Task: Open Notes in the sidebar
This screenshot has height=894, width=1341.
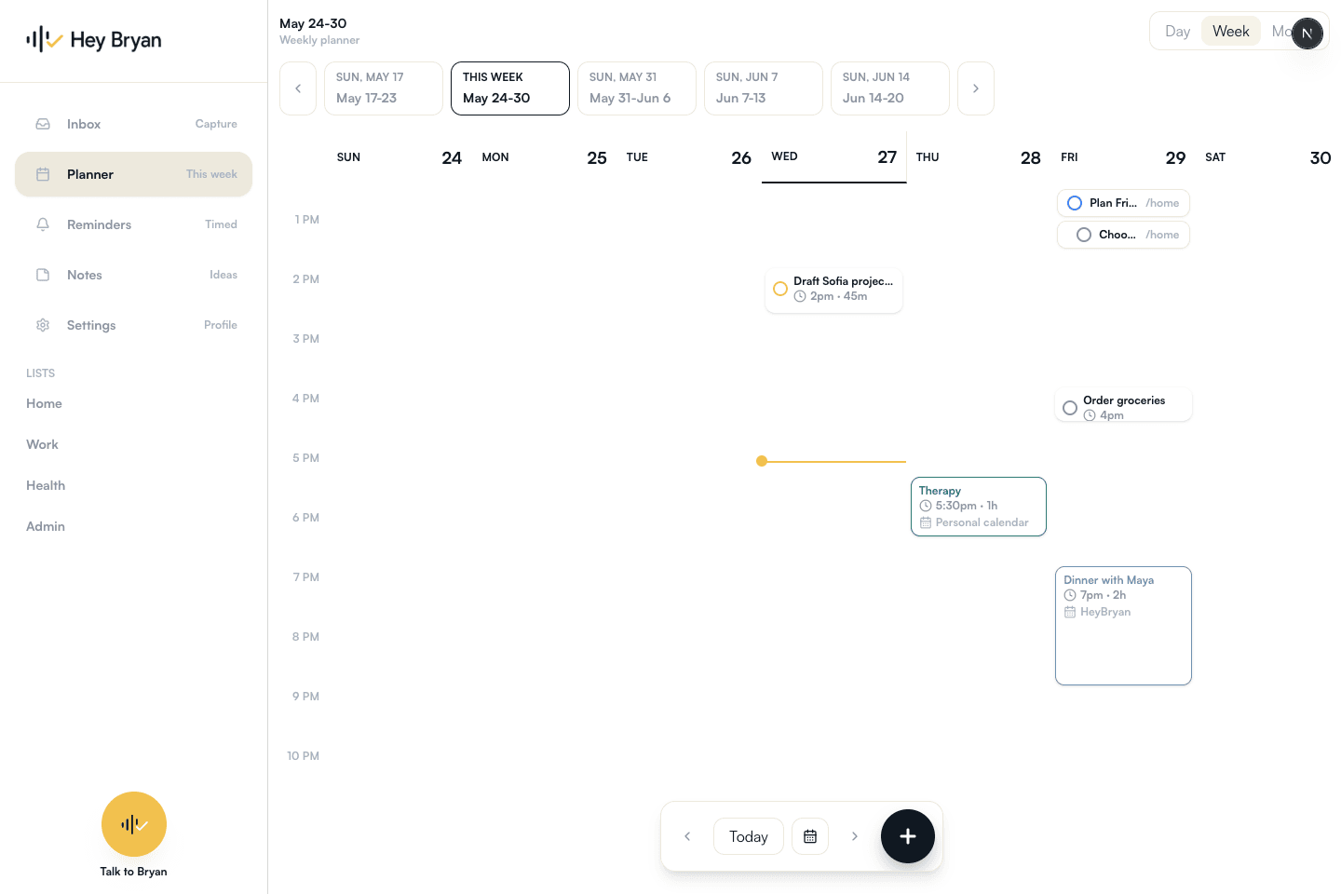Action: pyautogui.click(x=134, y=275)
